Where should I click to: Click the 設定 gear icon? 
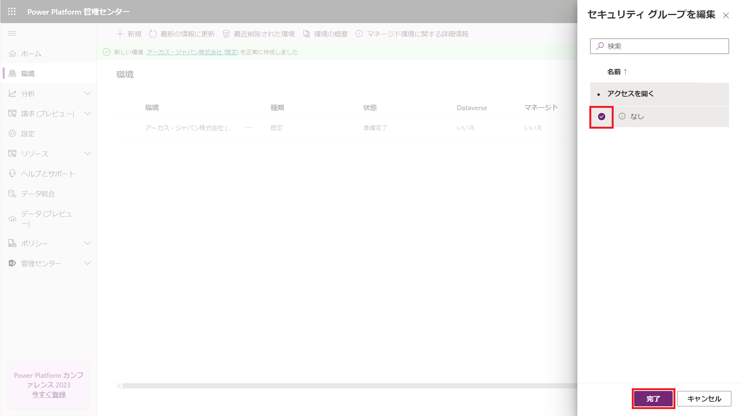click(12, 134)
